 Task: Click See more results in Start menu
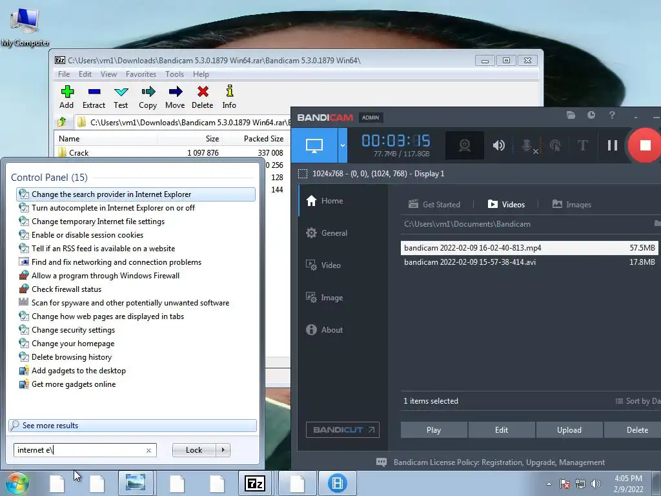coord(132,426)
